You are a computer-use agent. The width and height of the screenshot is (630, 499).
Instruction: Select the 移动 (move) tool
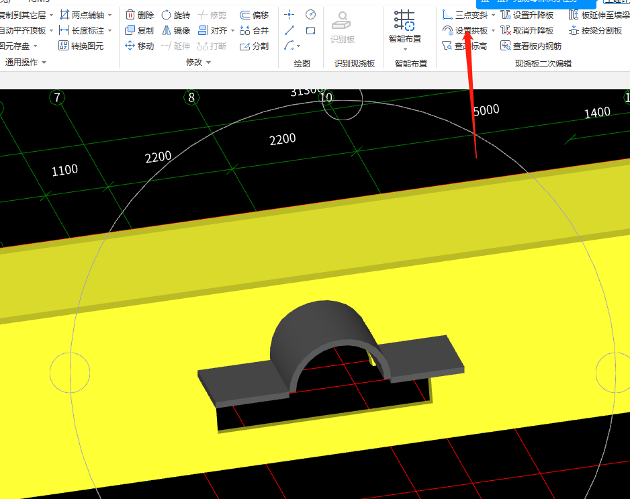pyautogui.click(x=140, y=46)
